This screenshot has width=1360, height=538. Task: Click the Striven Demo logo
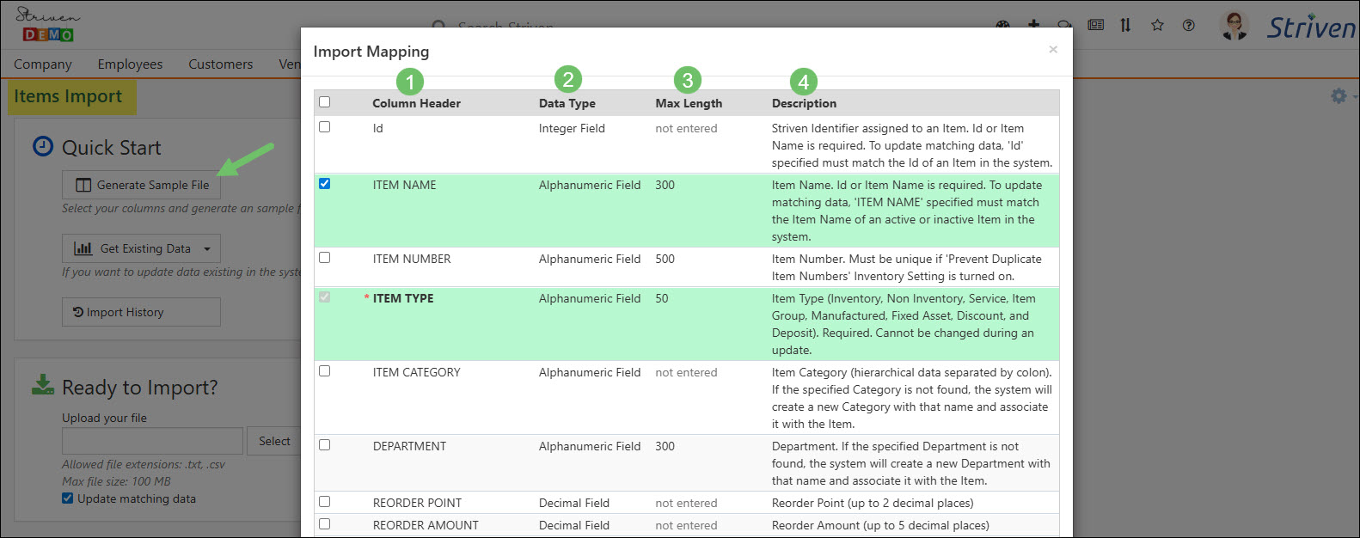[x=48, y=25]
